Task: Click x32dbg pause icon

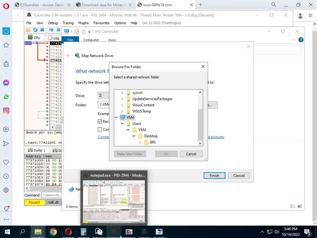Action: (x=58, y=30)
